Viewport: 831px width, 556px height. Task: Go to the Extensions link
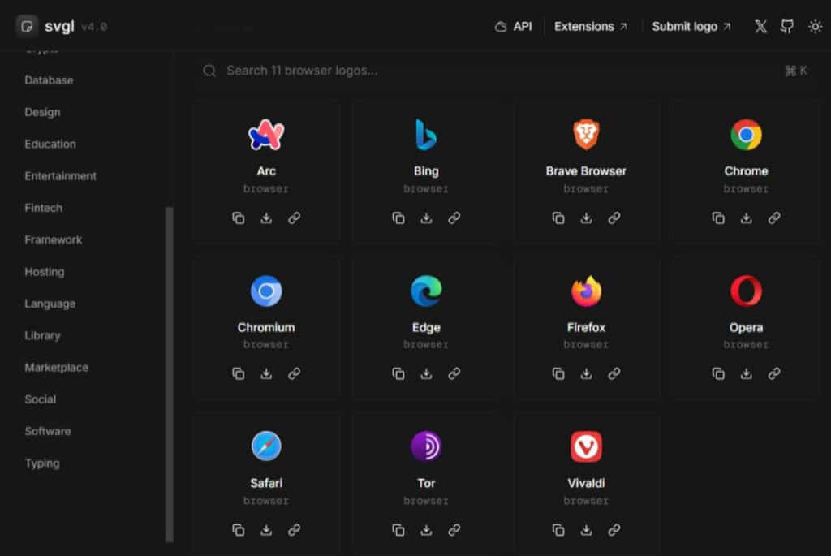[591, 27]
